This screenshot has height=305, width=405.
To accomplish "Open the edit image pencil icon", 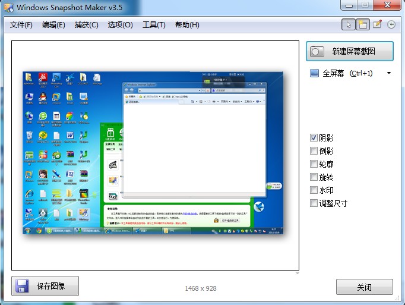I will point(377,24).
